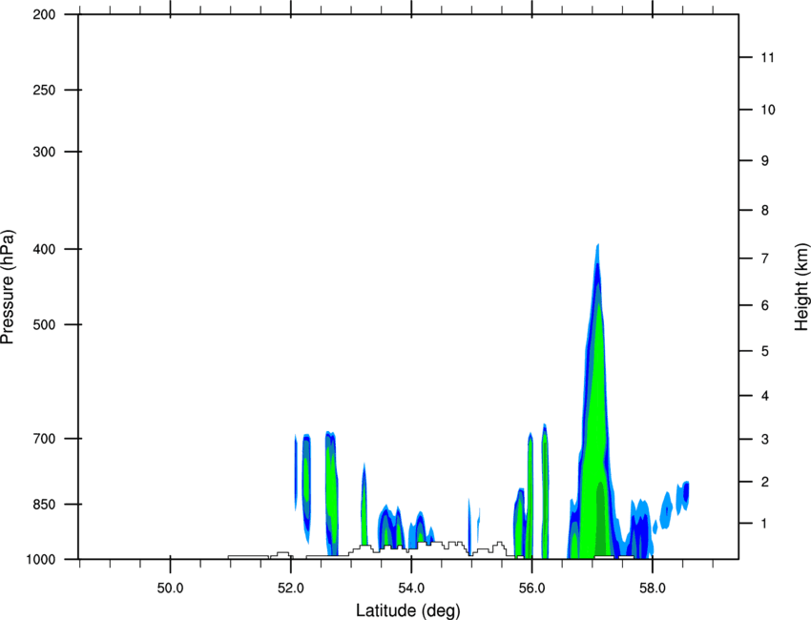The height and width of the screenshot is (620, 811).
Task: Pick the 10 km height label
Action: coord(768,110)
